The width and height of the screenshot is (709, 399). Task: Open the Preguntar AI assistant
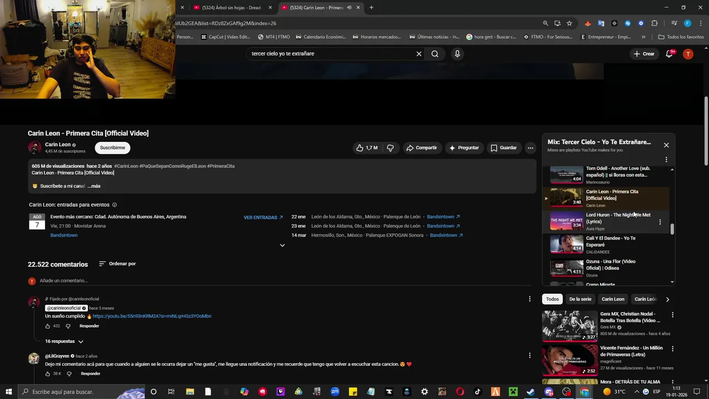464,148
